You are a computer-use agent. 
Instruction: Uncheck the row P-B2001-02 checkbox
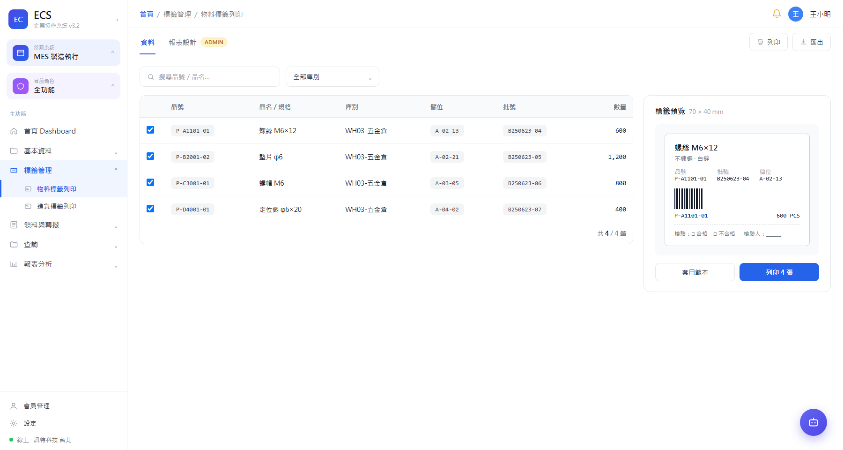[150, 156]
